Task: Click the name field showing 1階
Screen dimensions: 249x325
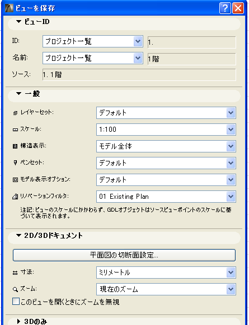Action: (x=192, y=59)
